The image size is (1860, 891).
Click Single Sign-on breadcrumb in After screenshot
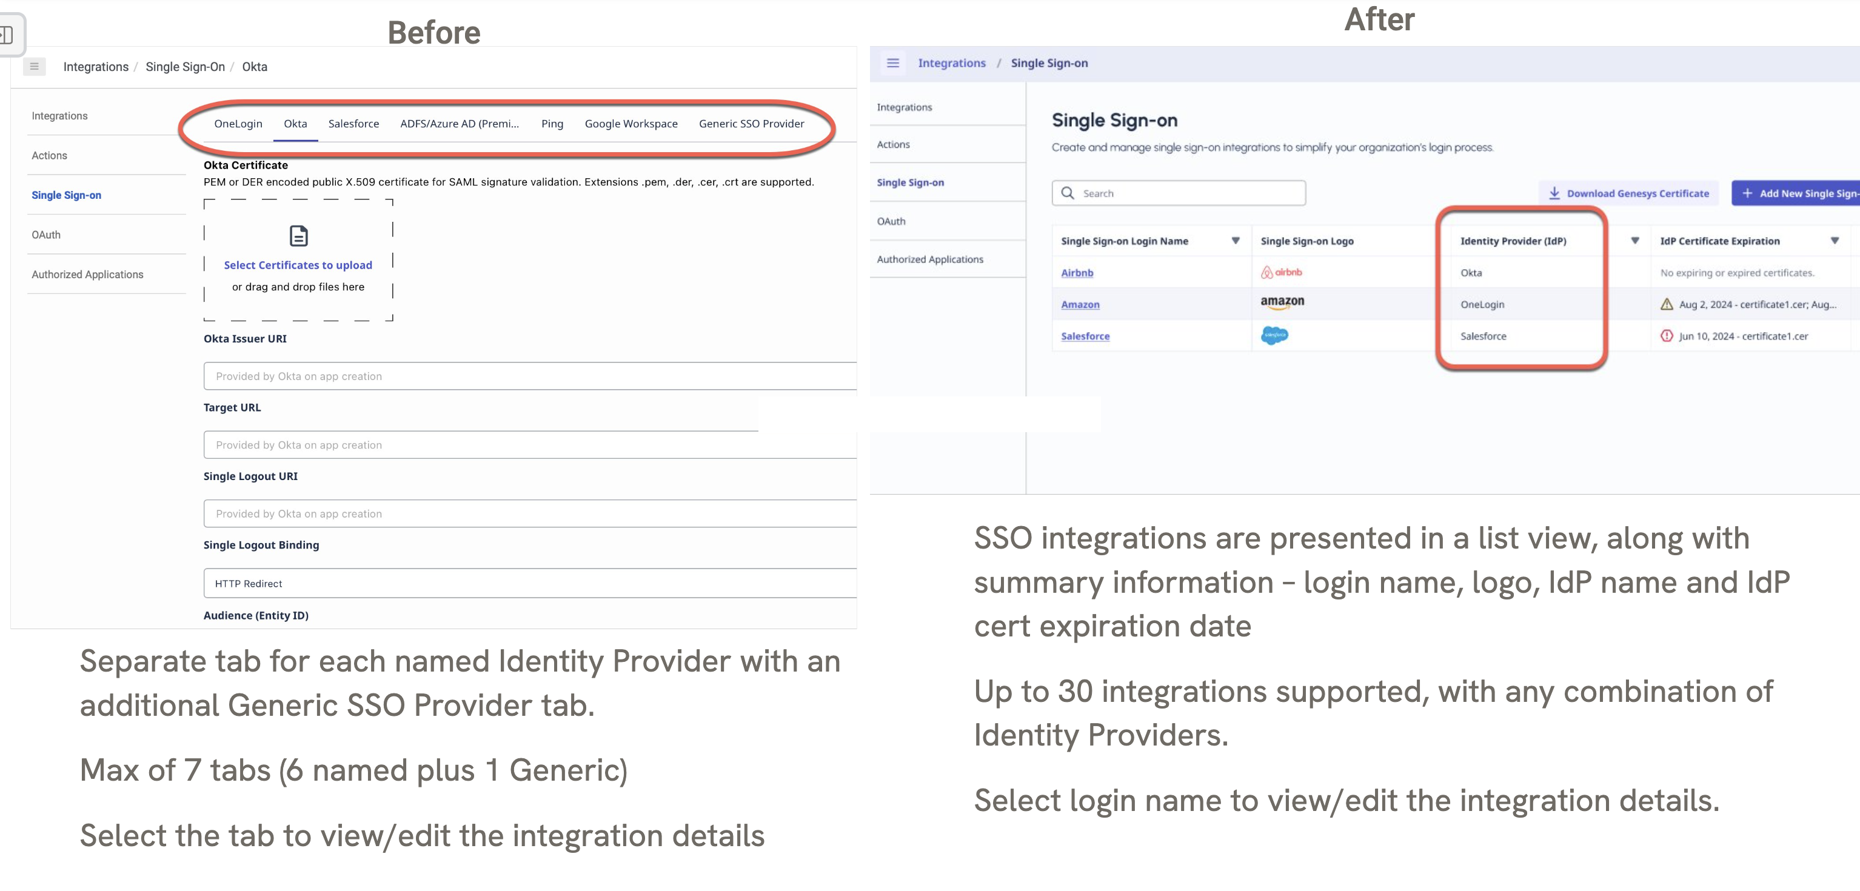tap(1049, 63)
